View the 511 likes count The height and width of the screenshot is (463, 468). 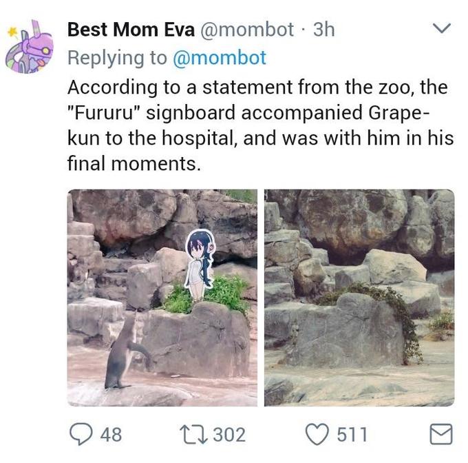coord(352,435)
